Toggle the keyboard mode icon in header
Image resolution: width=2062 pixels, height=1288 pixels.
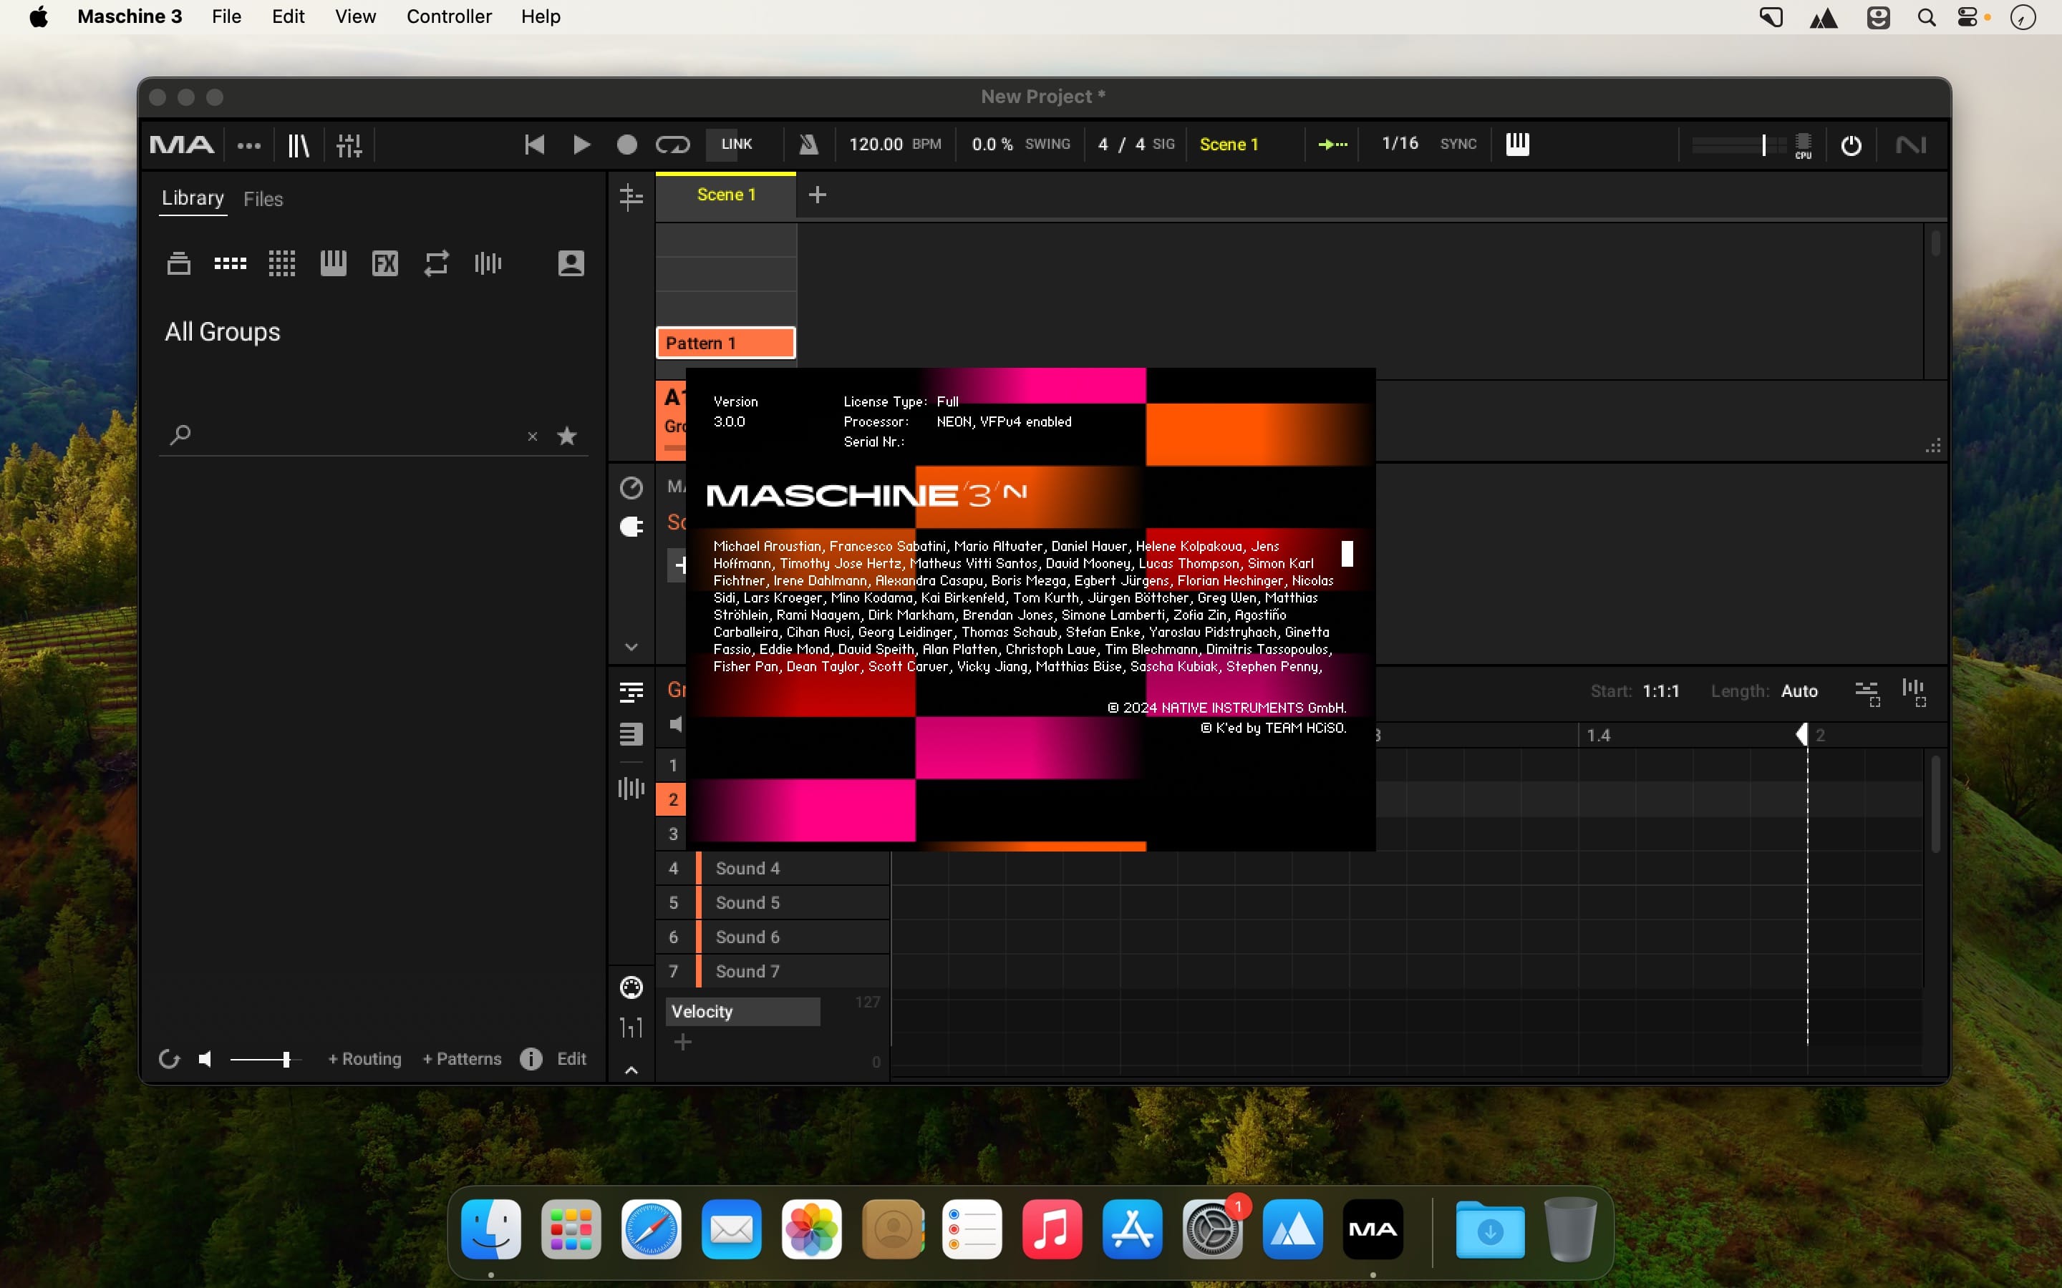1518,144
